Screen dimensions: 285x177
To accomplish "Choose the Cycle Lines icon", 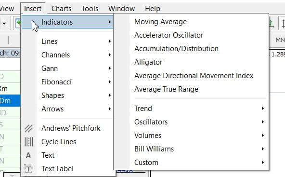I will pos(29,142).
